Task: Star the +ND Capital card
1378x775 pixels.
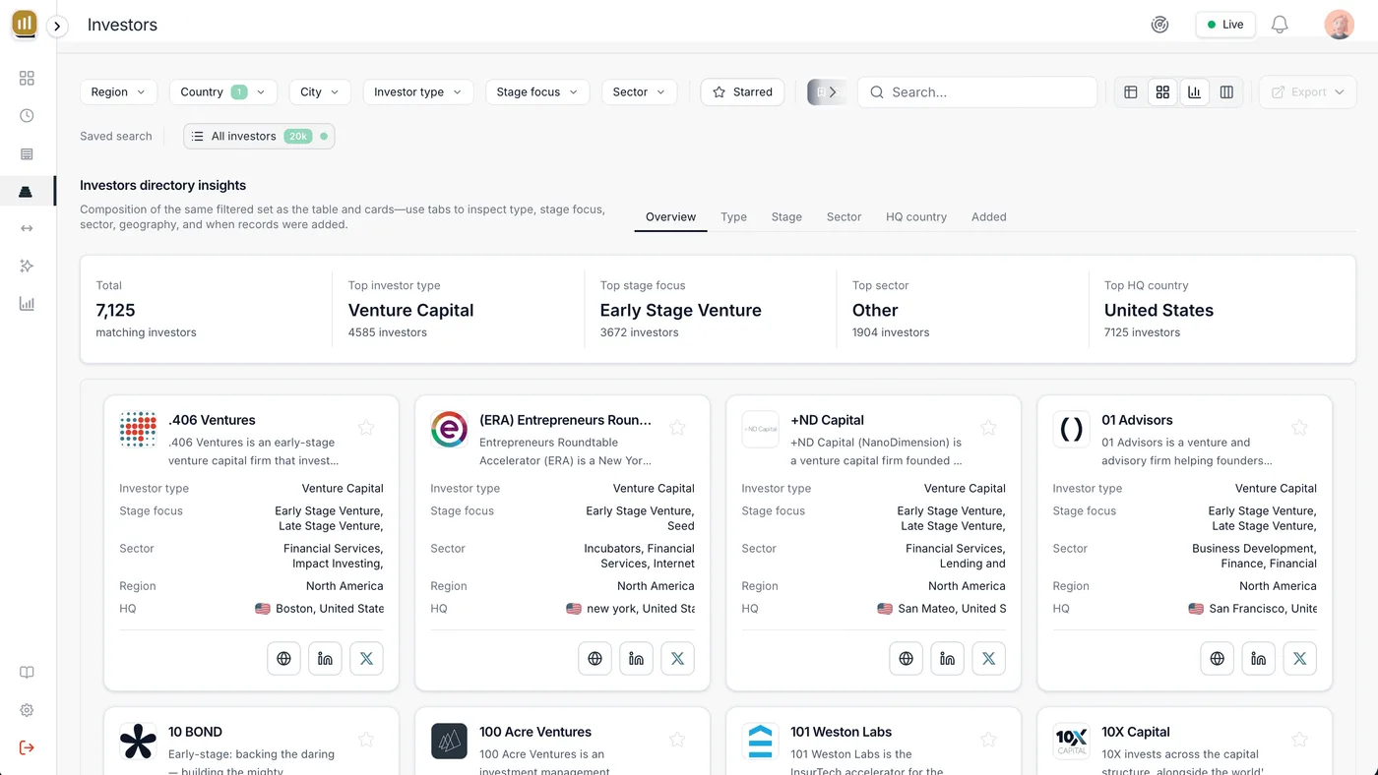Action: (988, 427)
